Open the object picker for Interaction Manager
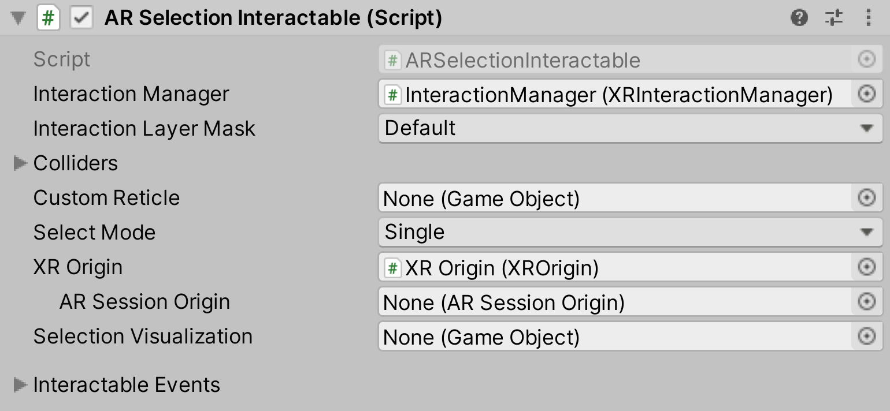The width and height of the screenshot is (890, 411). point(866,94)
